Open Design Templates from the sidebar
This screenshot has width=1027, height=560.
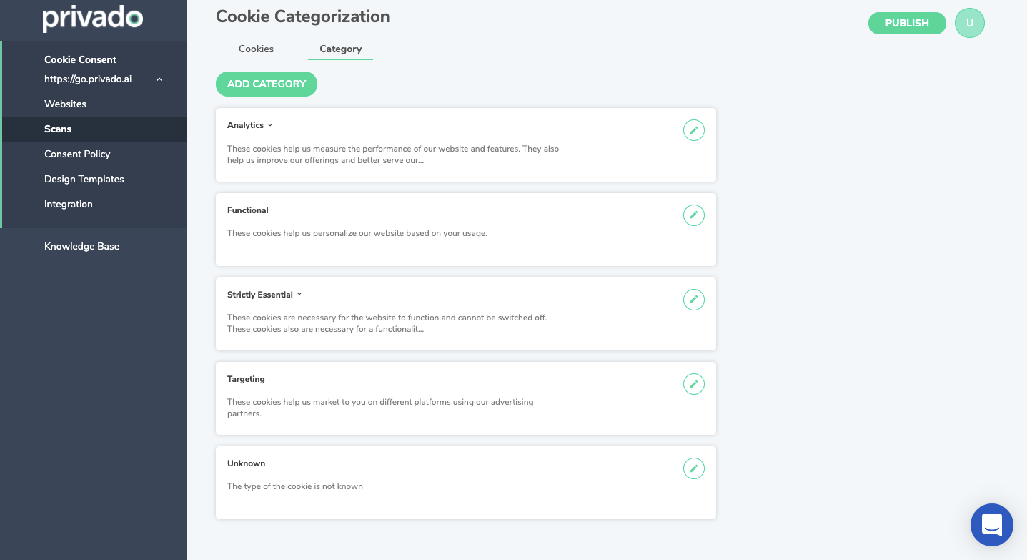(84, 179)
